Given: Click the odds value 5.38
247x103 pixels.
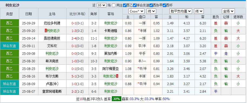Looking at the screenshot, I should [x=203, y=61].
